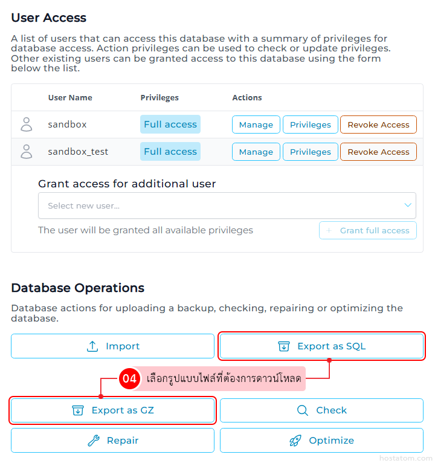435x463 pixels.
Task: Click the Repair wrench icon
Action: (94, 441)
